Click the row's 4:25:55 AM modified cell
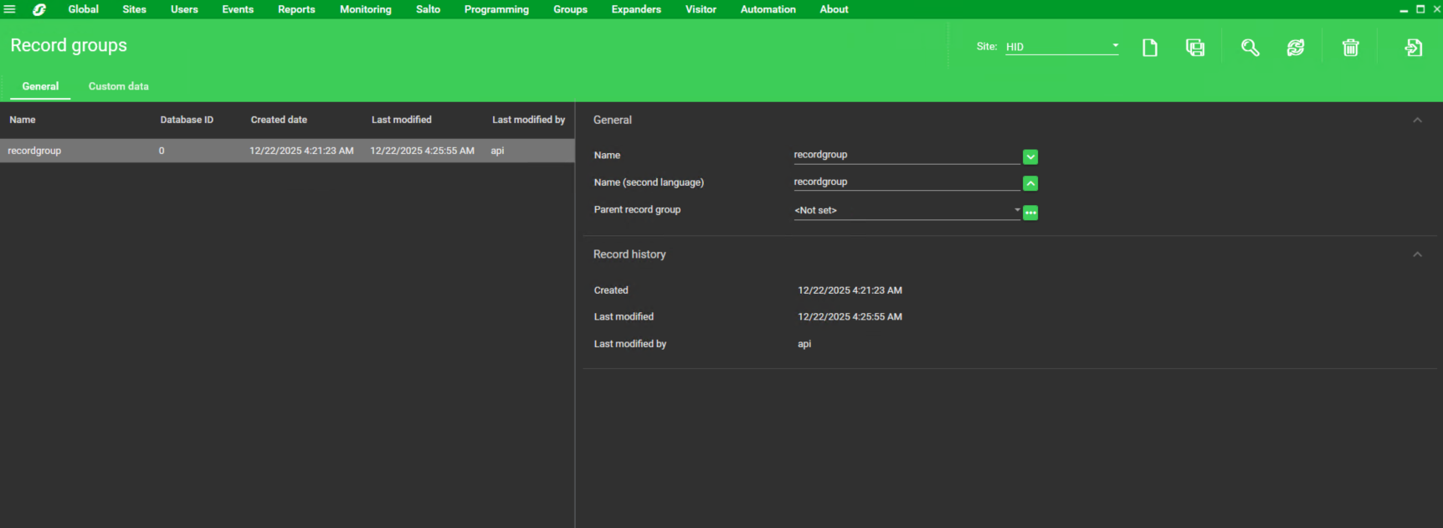1443x528 pixels. pyautogui.click(x=422, y=151)
